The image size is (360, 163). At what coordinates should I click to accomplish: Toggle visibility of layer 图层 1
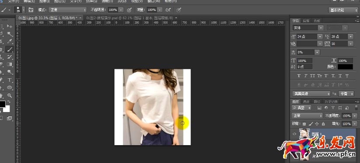point(295,134)
